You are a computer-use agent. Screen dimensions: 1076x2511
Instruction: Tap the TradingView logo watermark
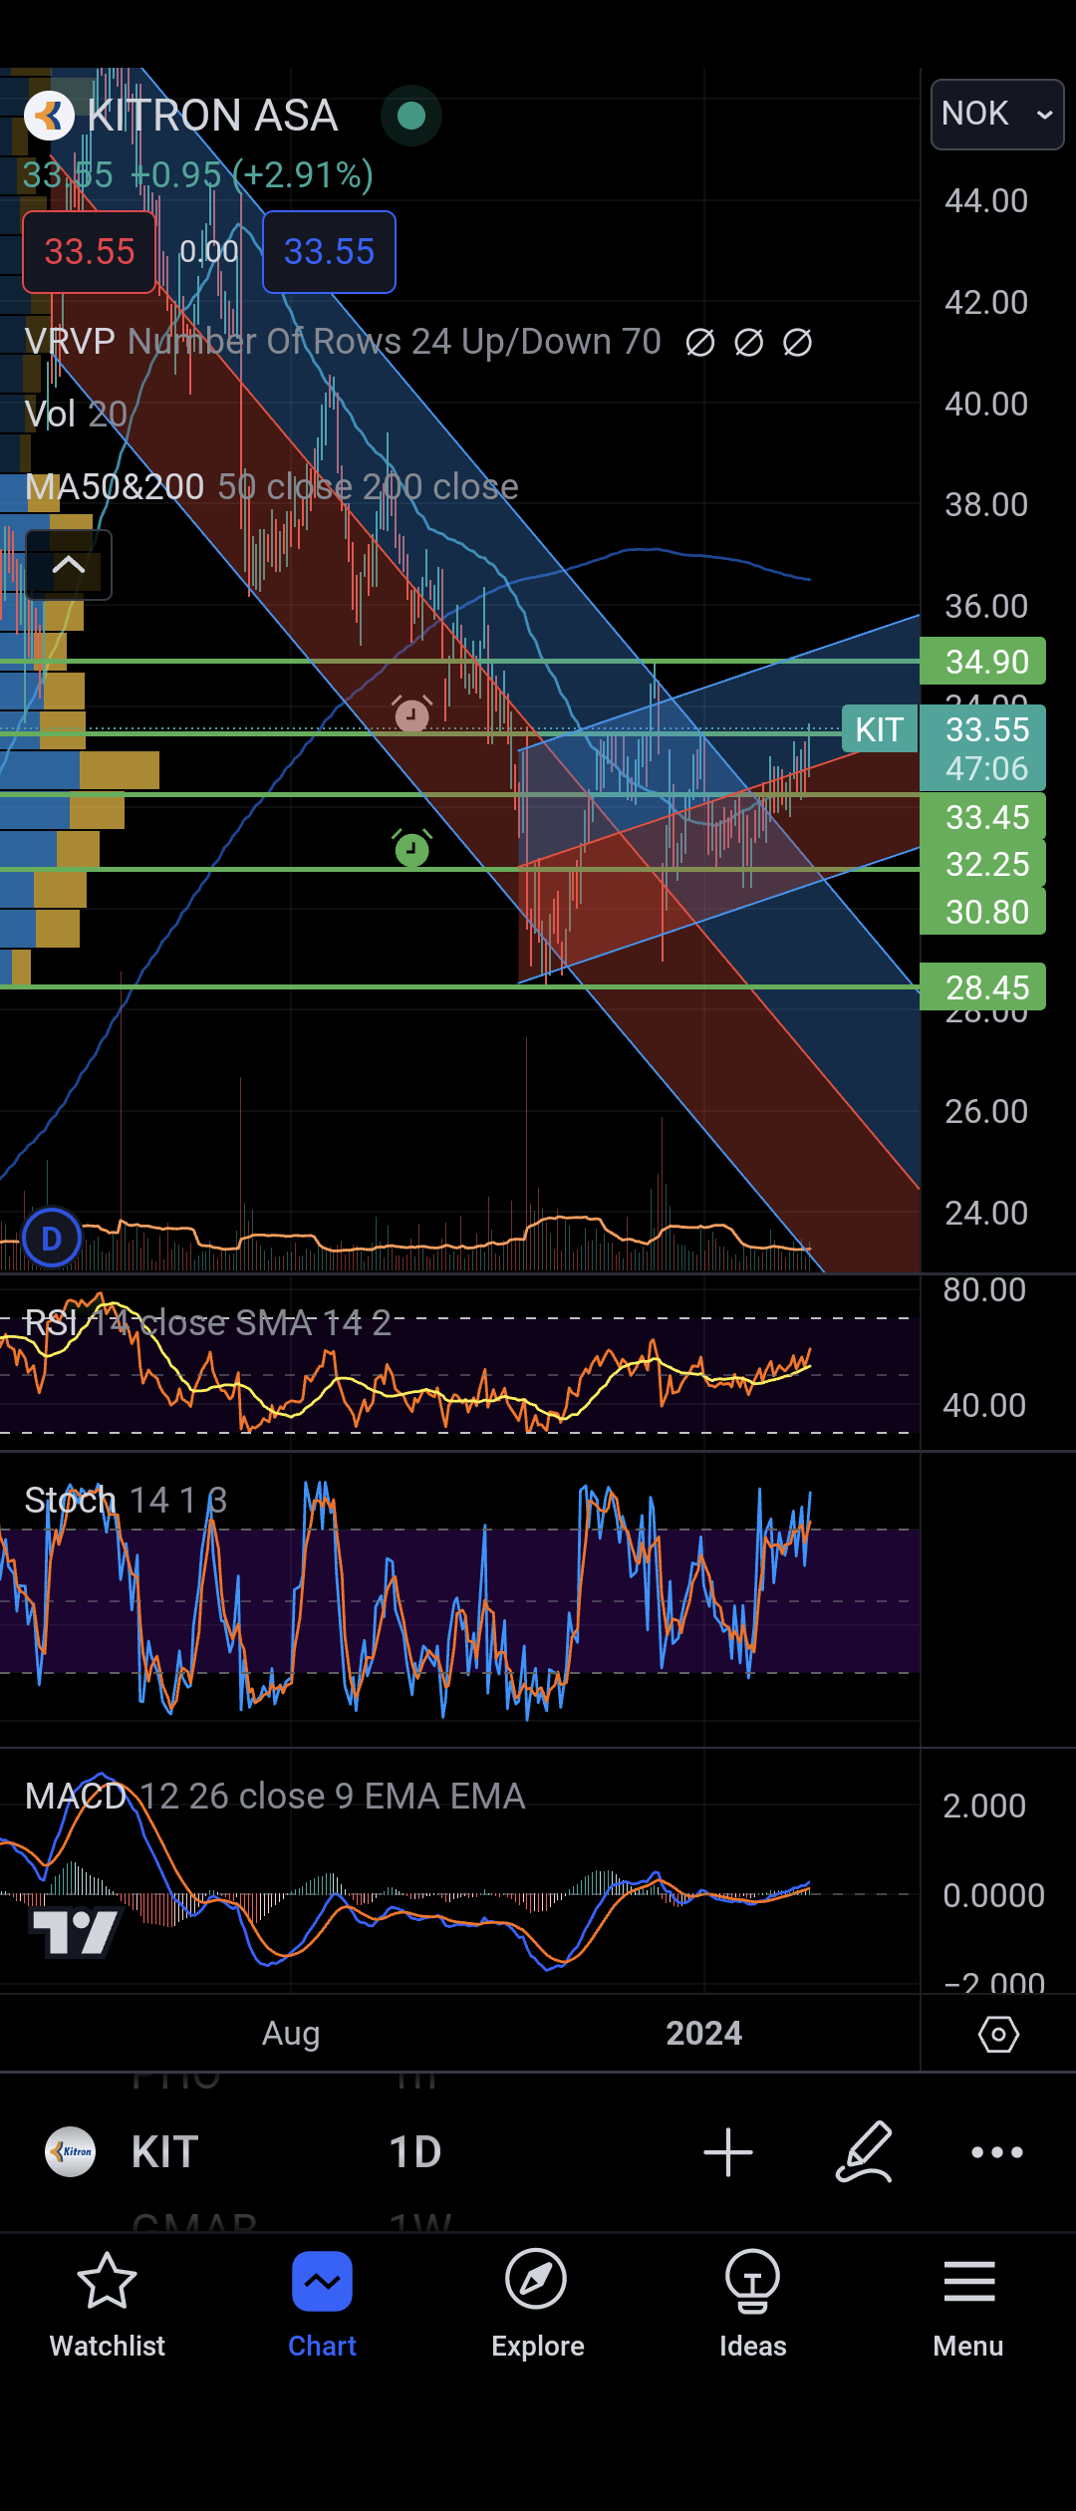[76, 1932]
